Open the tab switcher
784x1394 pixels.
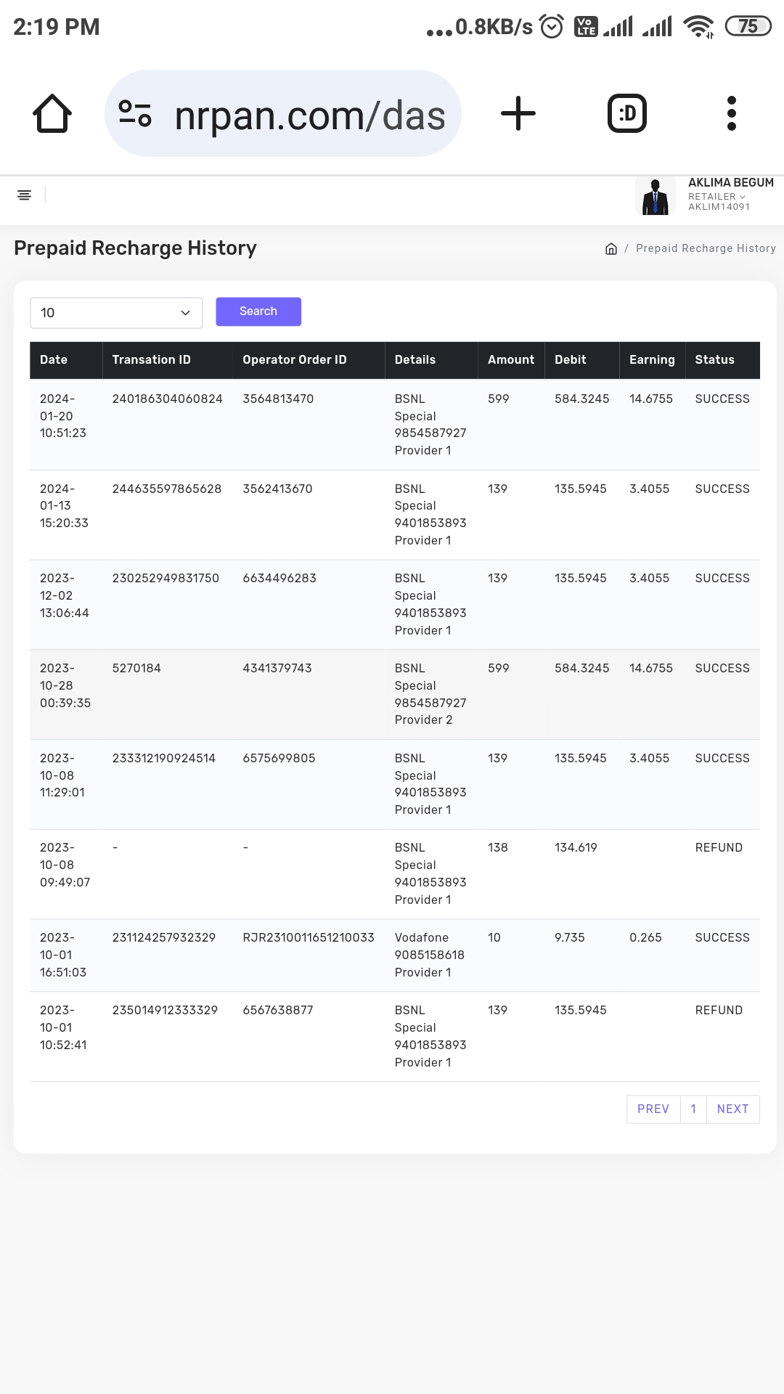click(x=626, y=114)
